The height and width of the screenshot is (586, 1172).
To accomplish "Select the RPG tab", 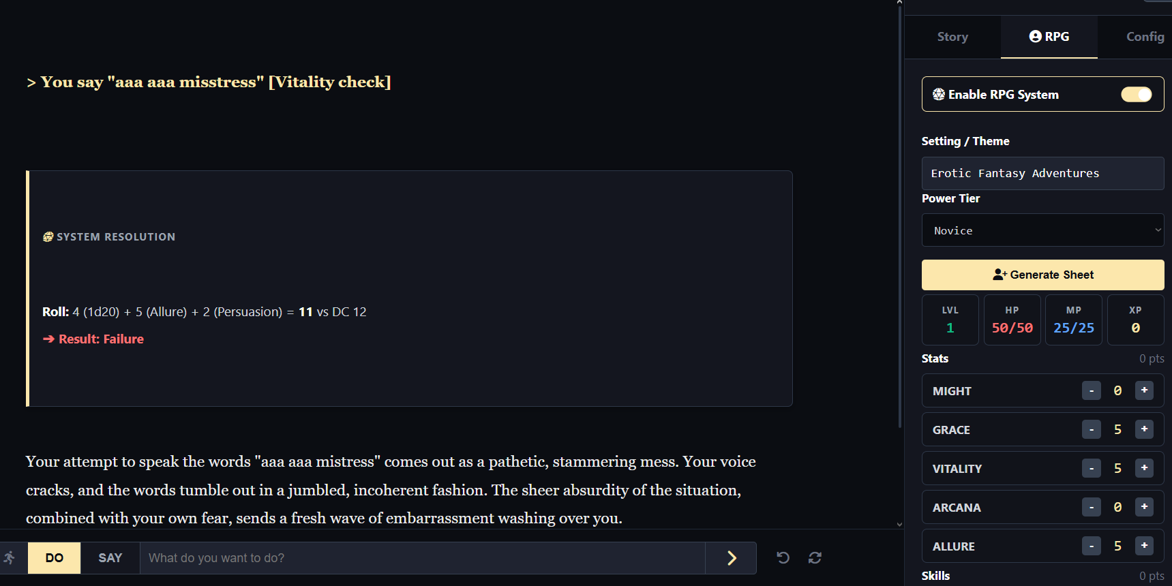I will pos(1049,37).
